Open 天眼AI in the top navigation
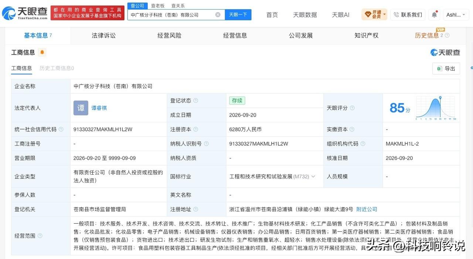 pos(340,15)
